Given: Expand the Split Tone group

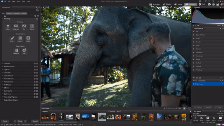Looking at the screenshot, I should [x=3, y=94].
